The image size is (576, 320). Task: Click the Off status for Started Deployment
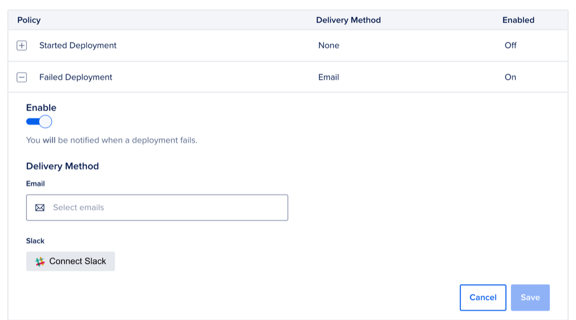tap(510, 46)
